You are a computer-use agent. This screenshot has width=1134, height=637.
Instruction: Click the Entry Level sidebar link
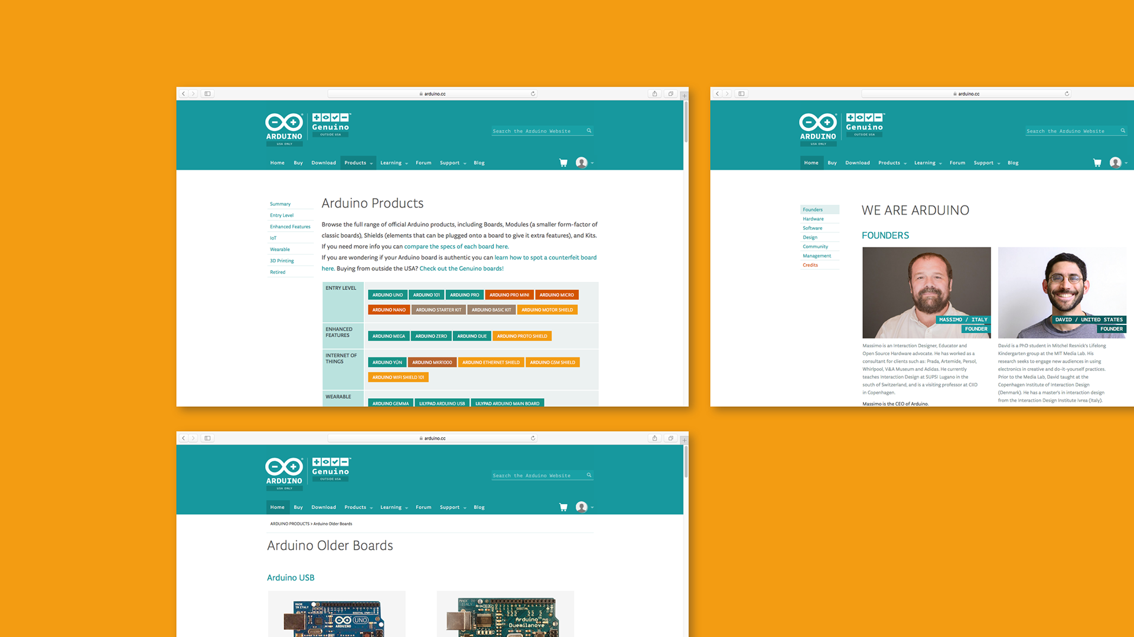(282, 215)
